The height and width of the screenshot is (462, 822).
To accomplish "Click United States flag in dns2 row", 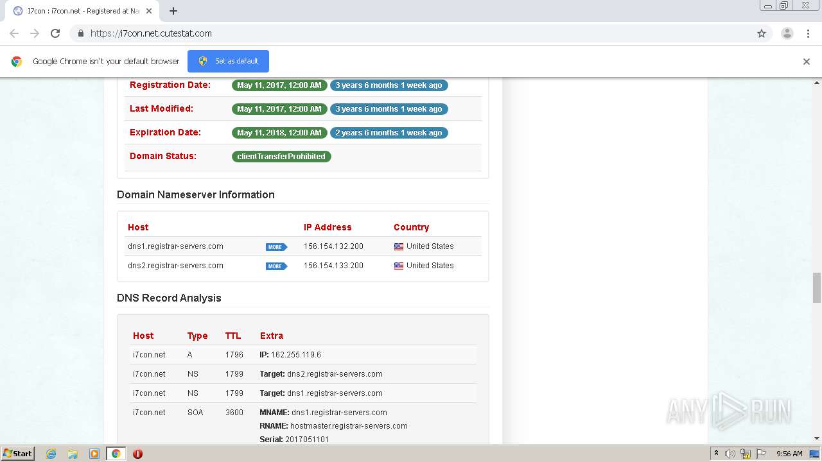I will 399,266.
